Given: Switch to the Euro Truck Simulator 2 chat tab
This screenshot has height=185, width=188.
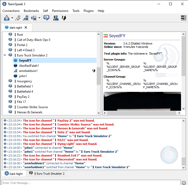Looking at the screenshot, I should point(47,174).
